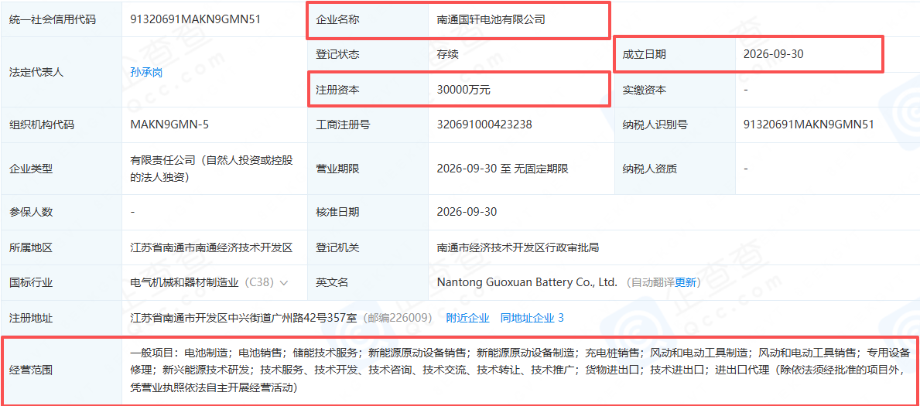Viewport: 920px width, 406px height.
Task: Select business registration number 320691000423238
Action: click(x=484, y=125)
